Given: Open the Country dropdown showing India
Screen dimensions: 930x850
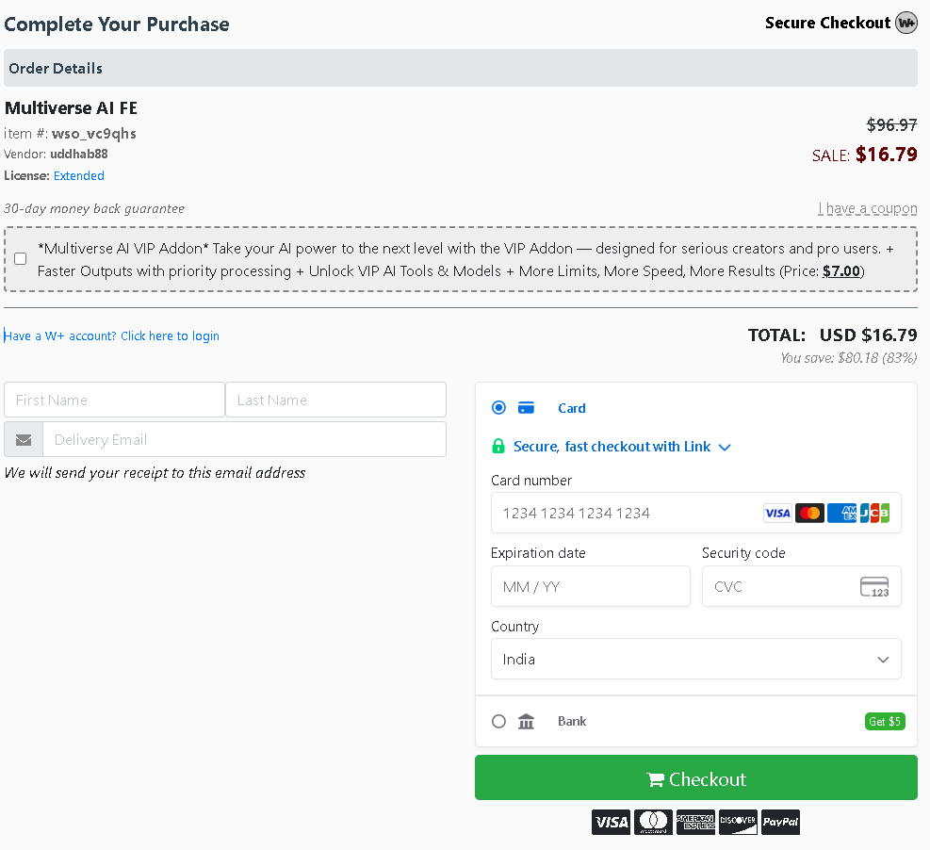Looking at the screenshot, I should (x=695, y=660).
